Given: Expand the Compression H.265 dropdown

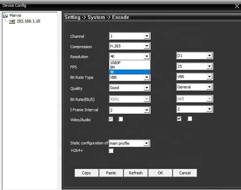Looking at the screenshot, I should (147, 46).
